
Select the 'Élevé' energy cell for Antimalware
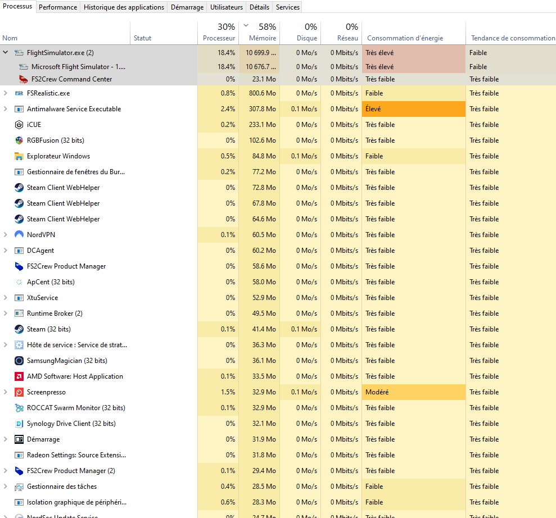tap(414, 109)
